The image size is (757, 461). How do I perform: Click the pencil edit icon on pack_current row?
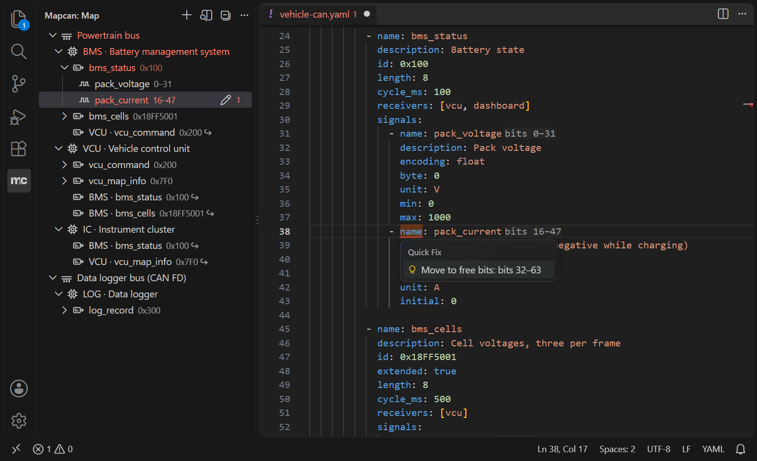226,100
